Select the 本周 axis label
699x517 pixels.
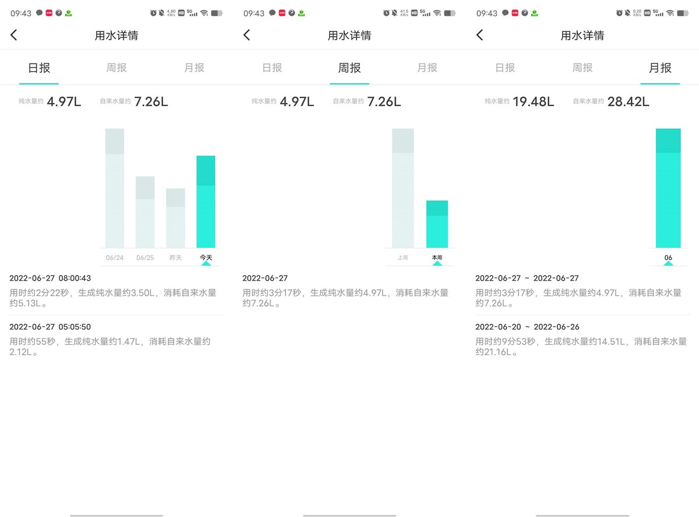(437, 257)
